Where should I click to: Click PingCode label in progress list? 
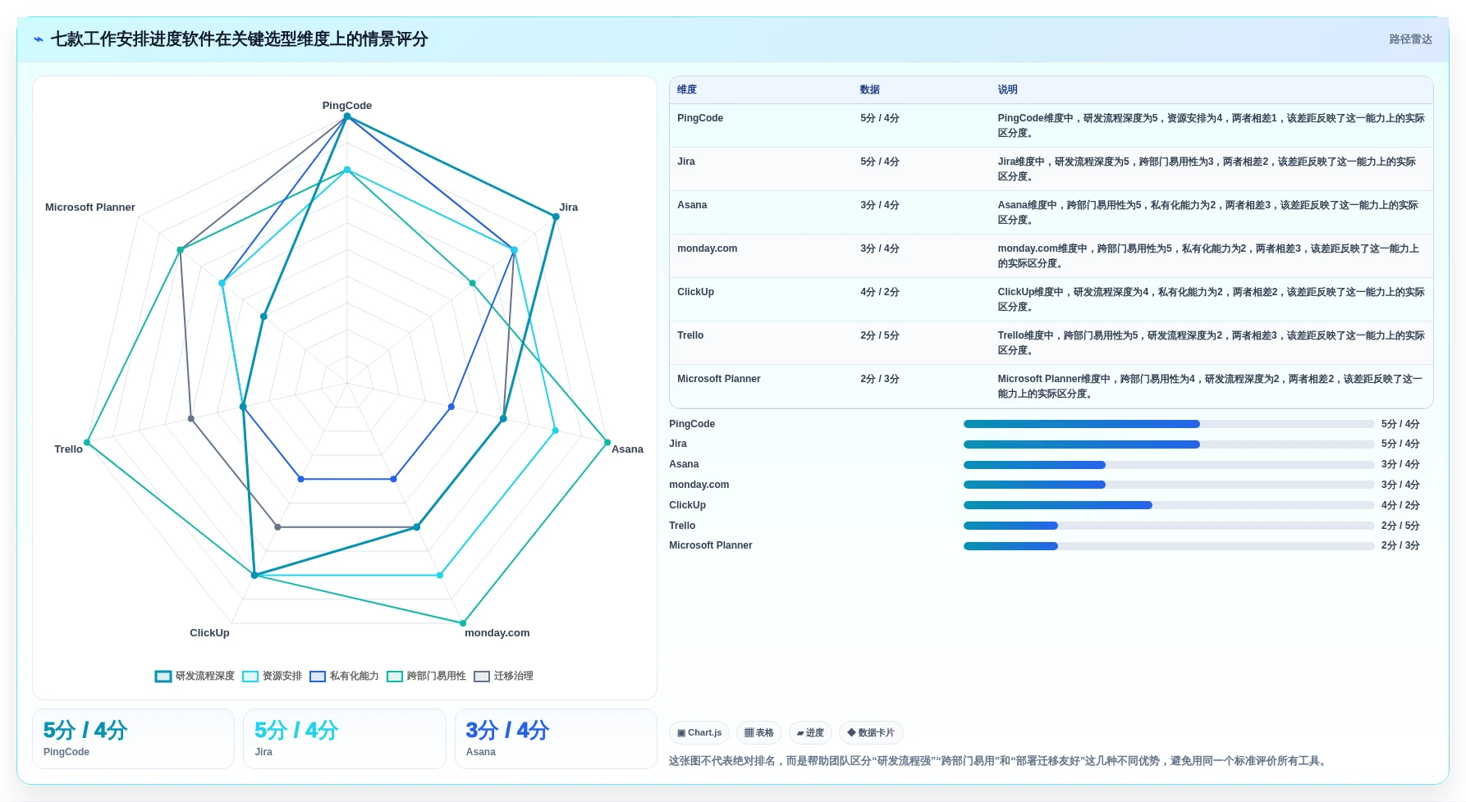point(692,424)
